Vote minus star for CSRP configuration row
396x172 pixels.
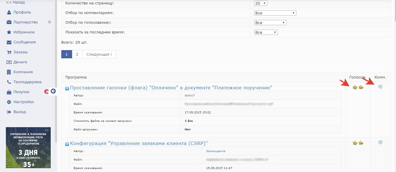[361, 143]
